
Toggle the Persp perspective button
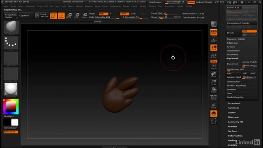click(214, 32)
